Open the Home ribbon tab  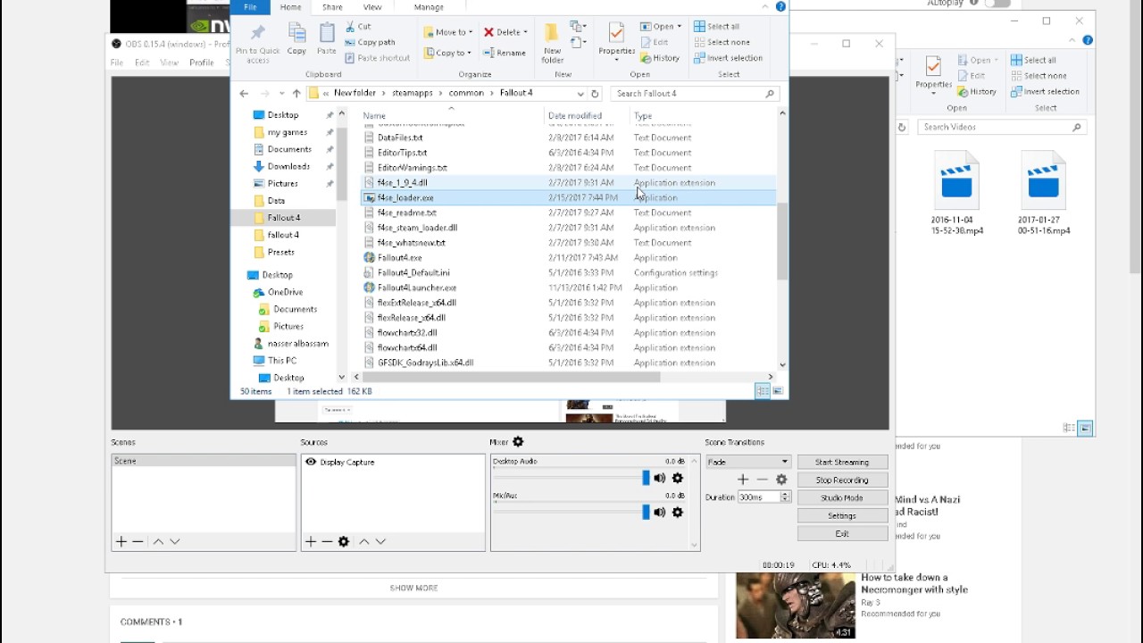290,7
